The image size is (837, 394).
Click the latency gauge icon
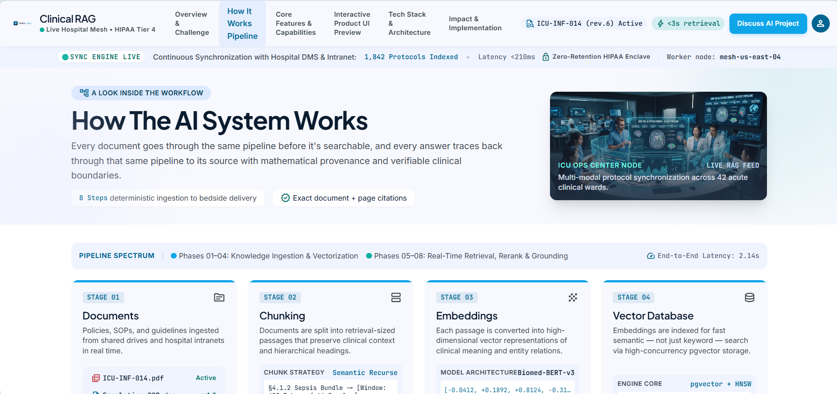click(x=651, y=256)
